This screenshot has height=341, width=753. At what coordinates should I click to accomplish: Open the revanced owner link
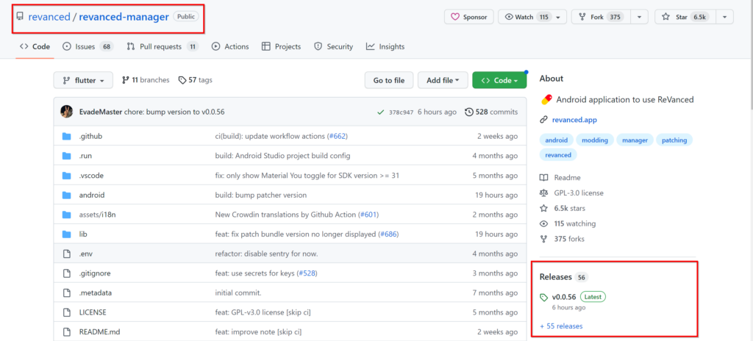point(49,17)
